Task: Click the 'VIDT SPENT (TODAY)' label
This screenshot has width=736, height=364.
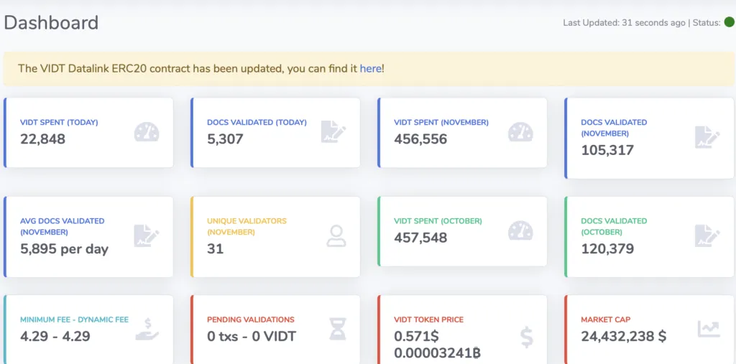Action: (59, 123)
